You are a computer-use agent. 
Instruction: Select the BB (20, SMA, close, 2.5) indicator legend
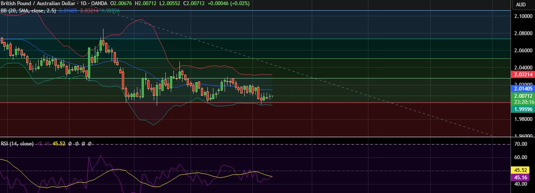coord(28,10)
